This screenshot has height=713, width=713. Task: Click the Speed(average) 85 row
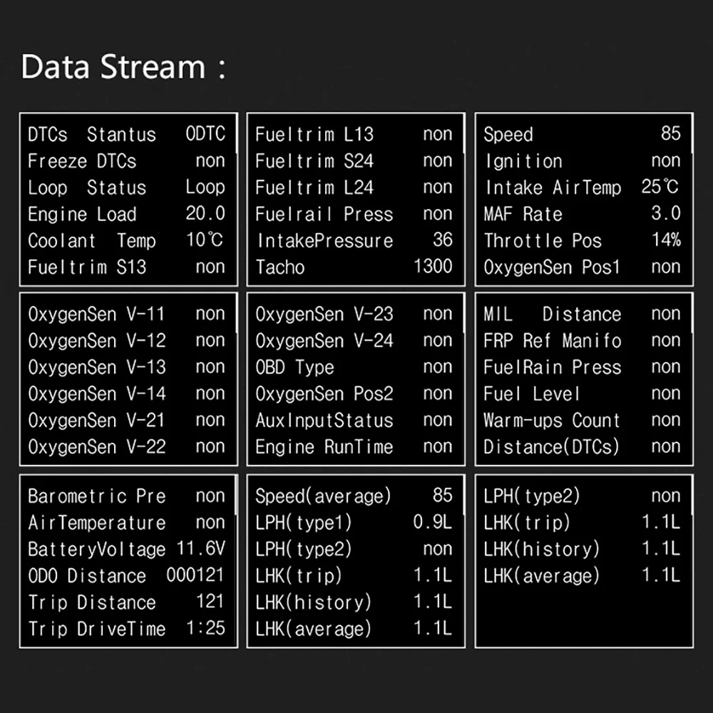354,496
